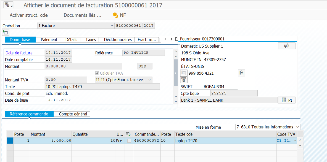Image resolution: width=327 pixels, height=162 pixels.
Task: Click the services menu icon beside the title
Action: click(x=8, y=5)
